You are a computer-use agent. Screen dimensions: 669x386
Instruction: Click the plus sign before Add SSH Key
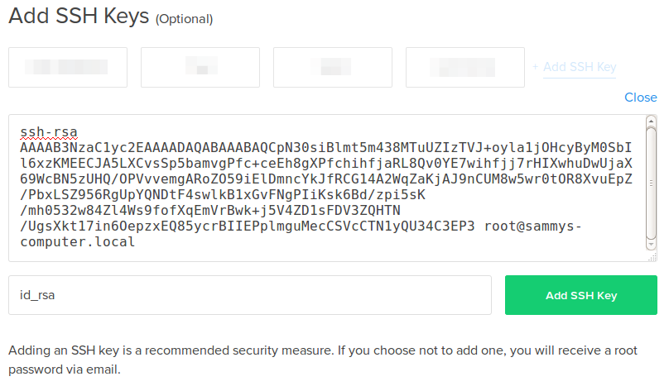point(535,67)
